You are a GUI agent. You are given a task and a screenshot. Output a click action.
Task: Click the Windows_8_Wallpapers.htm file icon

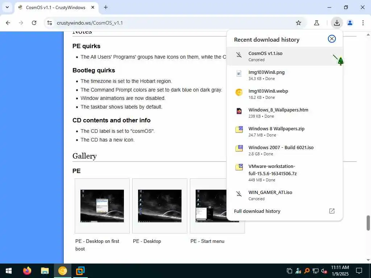(239, 111)
